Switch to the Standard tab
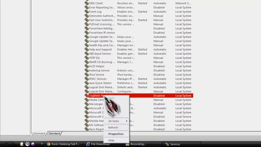The height and width of the screenshot is (147, 261). (54, 134)
